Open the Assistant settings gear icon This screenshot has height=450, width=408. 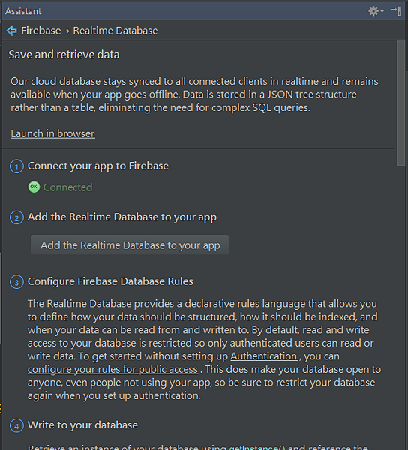click(x=373, y=11)
